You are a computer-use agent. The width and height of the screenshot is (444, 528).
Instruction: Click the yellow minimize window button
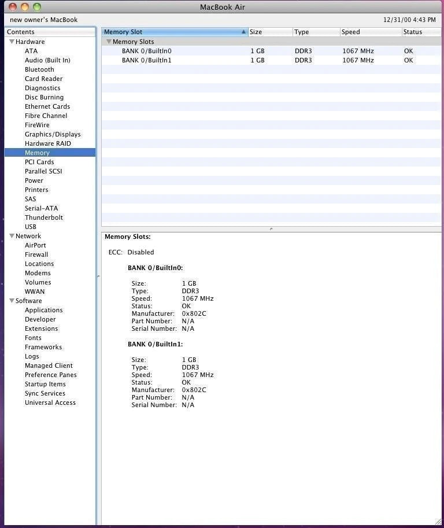pyautogui.click(x=25, y=7)
